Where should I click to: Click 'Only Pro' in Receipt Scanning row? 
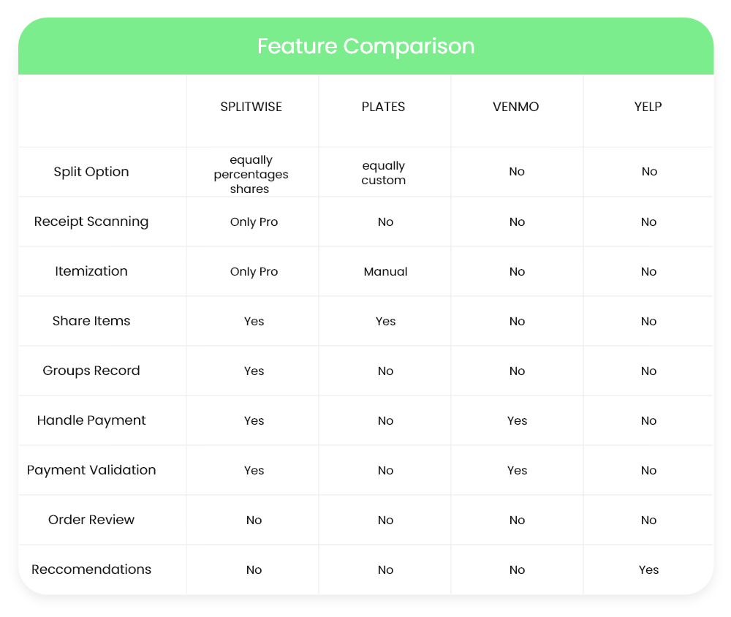tap(254, 222)
